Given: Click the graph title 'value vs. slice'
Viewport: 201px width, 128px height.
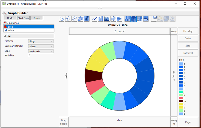Looking at the screenshot, I should point(118,25).
